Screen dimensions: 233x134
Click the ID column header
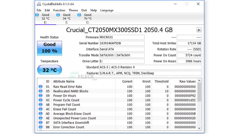48,81
